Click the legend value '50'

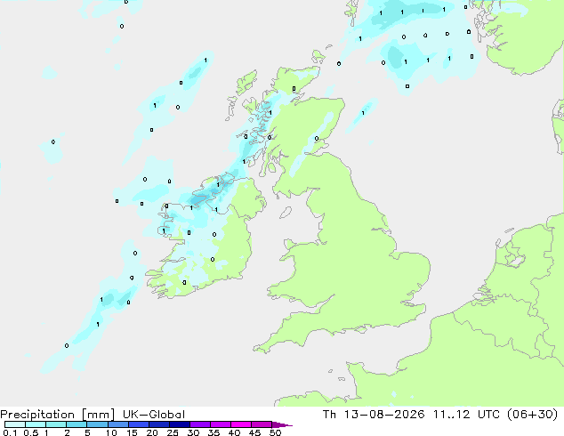coord(275,432)
